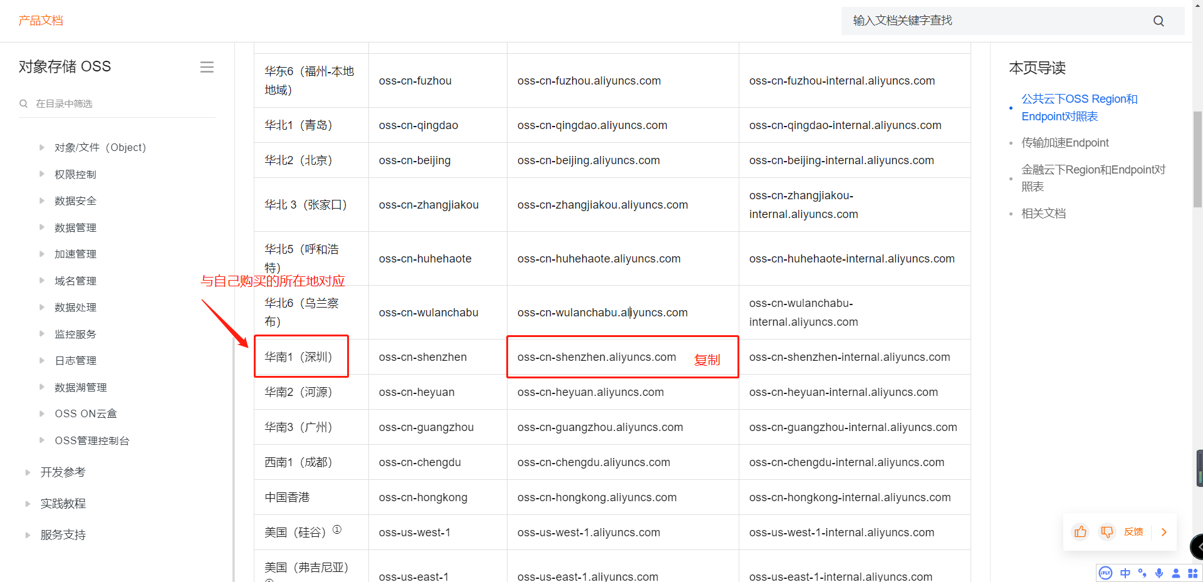
Task: Expand the 服务支持 section arrow
Action: coord(28,535)
